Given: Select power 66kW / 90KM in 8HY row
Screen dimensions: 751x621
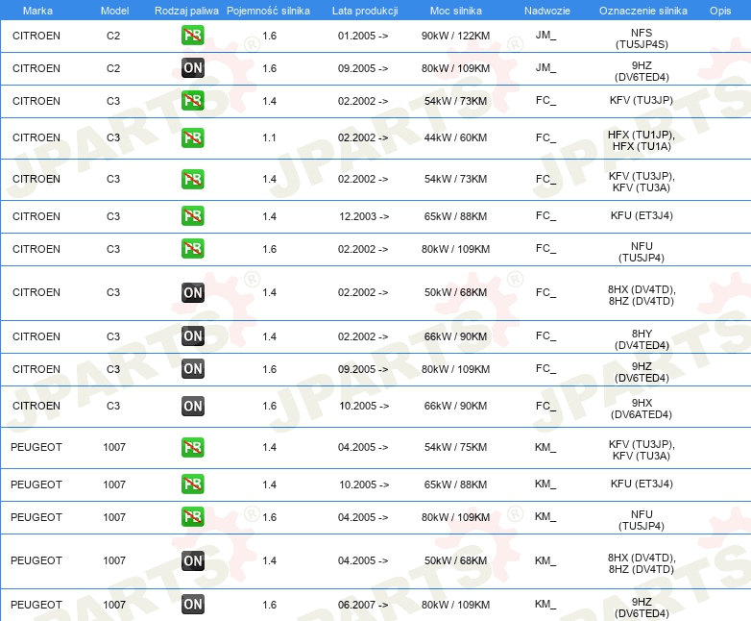Looking at the screenshot, I should click(455, 336).
